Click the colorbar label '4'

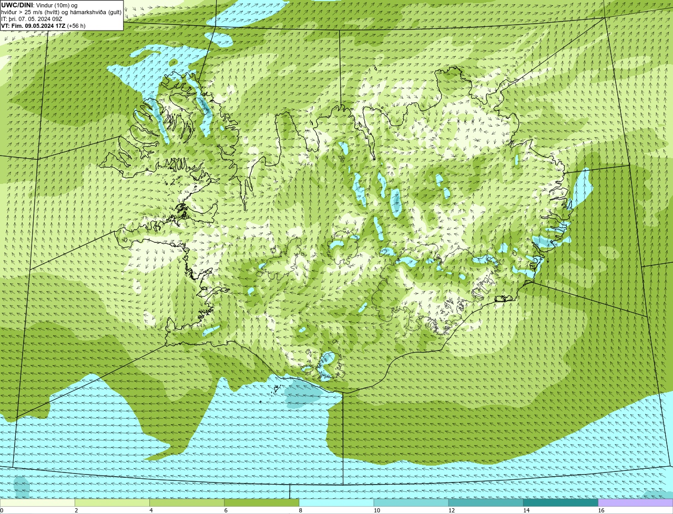[151, 510]
